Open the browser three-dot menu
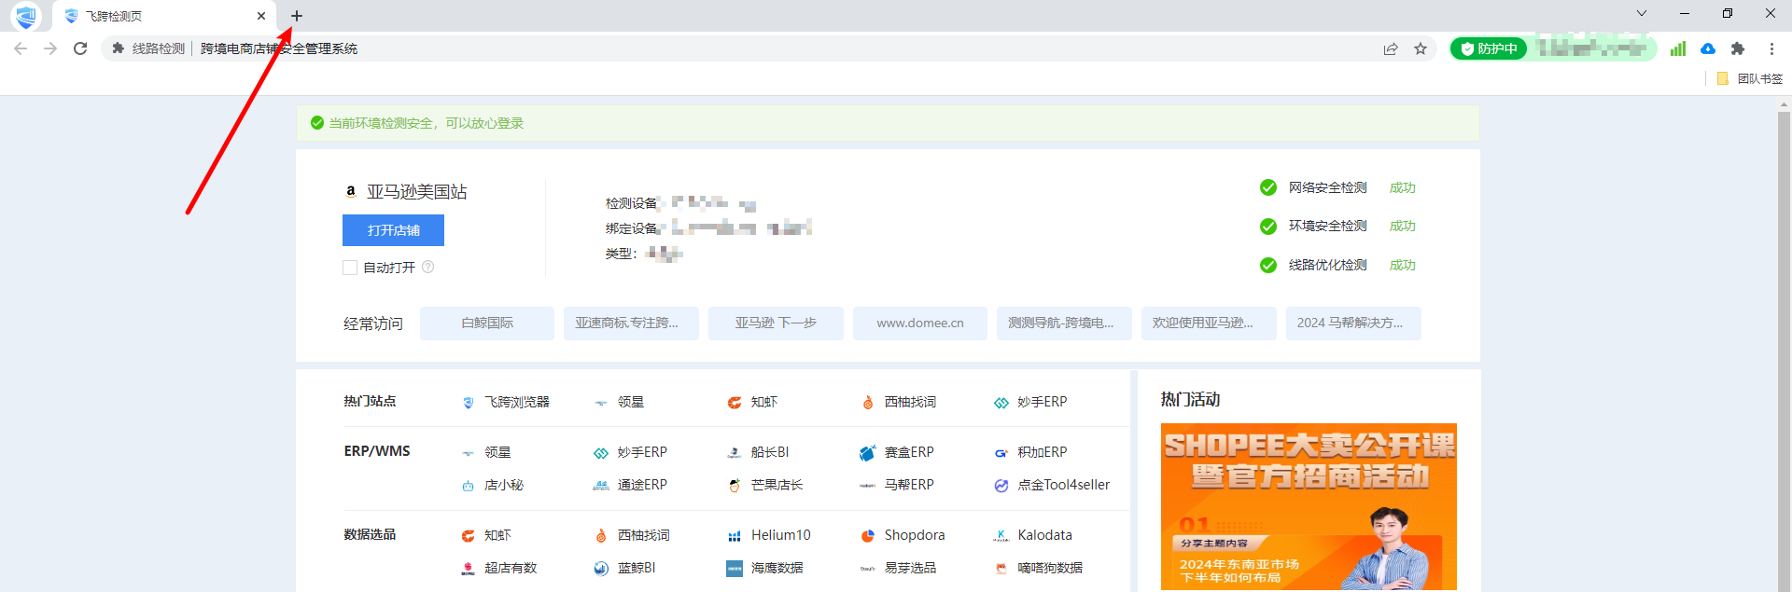 pyautogui.click(x=1771, y=48)
